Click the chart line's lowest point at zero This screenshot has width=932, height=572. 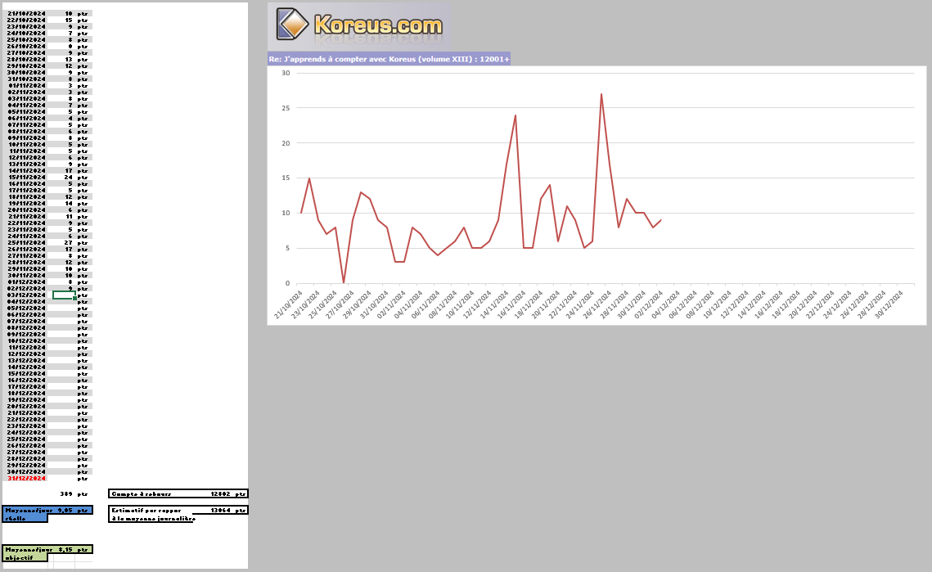(344, 282)
